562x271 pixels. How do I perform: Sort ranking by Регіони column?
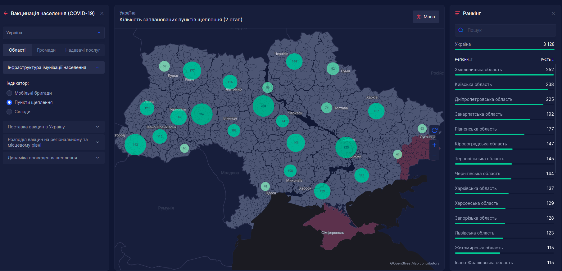[464, 59]
